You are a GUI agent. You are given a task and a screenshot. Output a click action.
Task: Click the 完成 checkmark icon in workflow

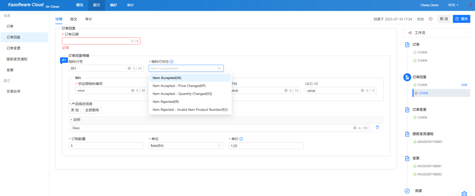407,191
